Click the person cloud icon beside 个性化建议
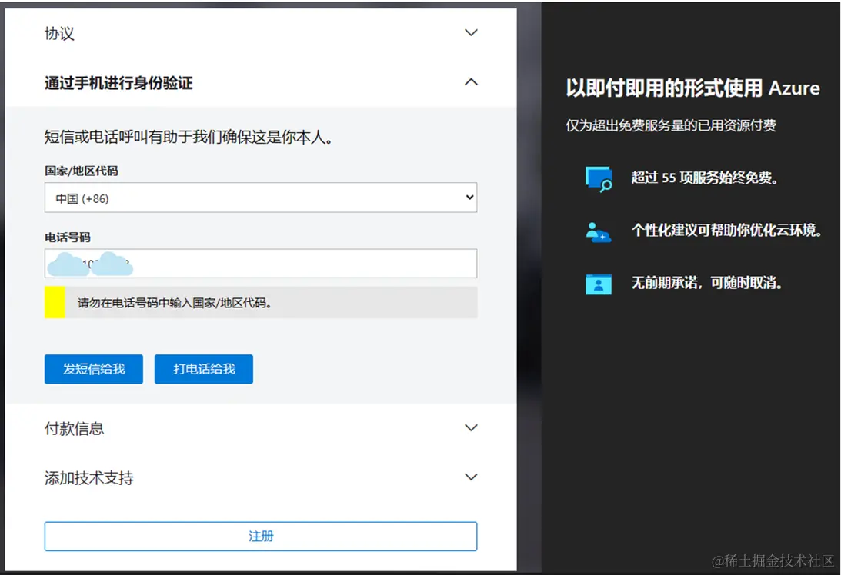841x575 pixels. (599, 232)
